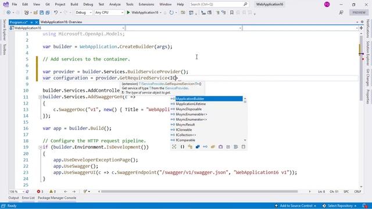Click the PREVIEW button
The image size is (372, 209).
tap(359, 12)
